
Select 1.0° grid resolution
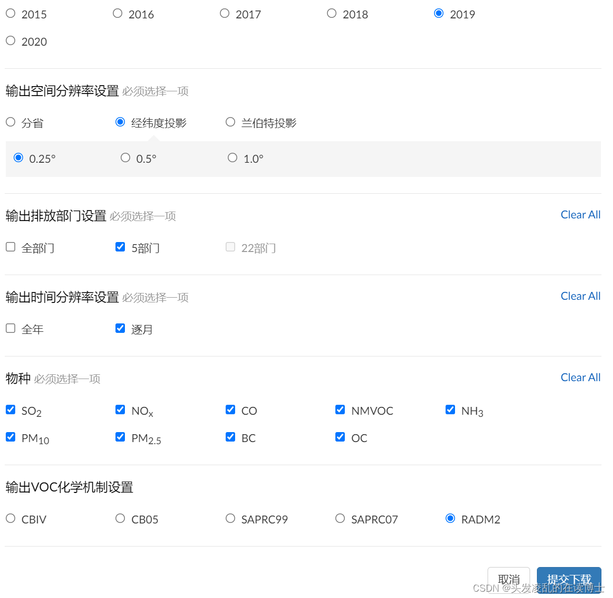(x=232, y=157)
